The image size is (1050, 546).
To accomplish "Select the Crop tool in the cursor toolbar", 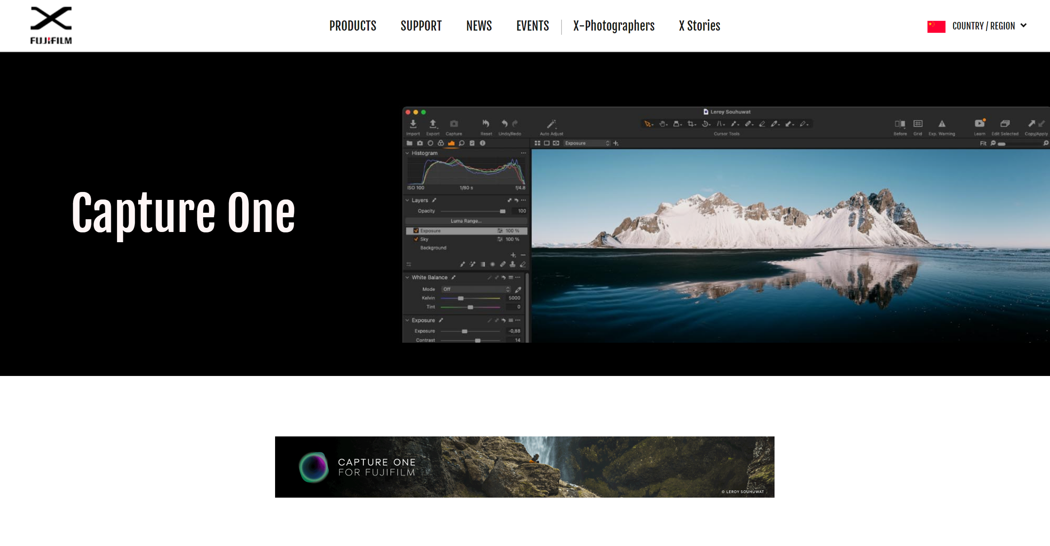I will coord(691,123).
